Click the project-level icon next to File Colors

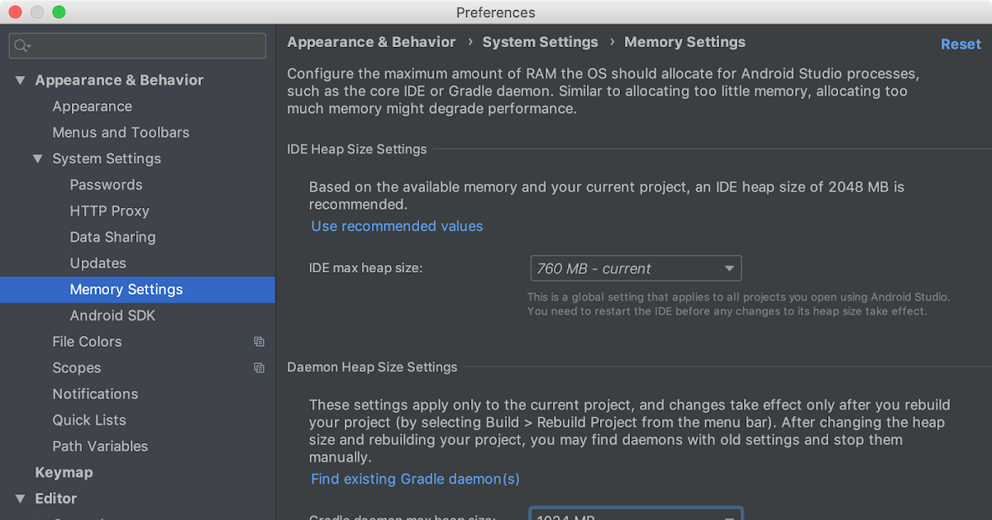[259, 342]
